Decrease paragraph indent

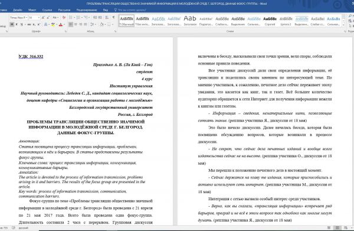[x=95, y=17]
